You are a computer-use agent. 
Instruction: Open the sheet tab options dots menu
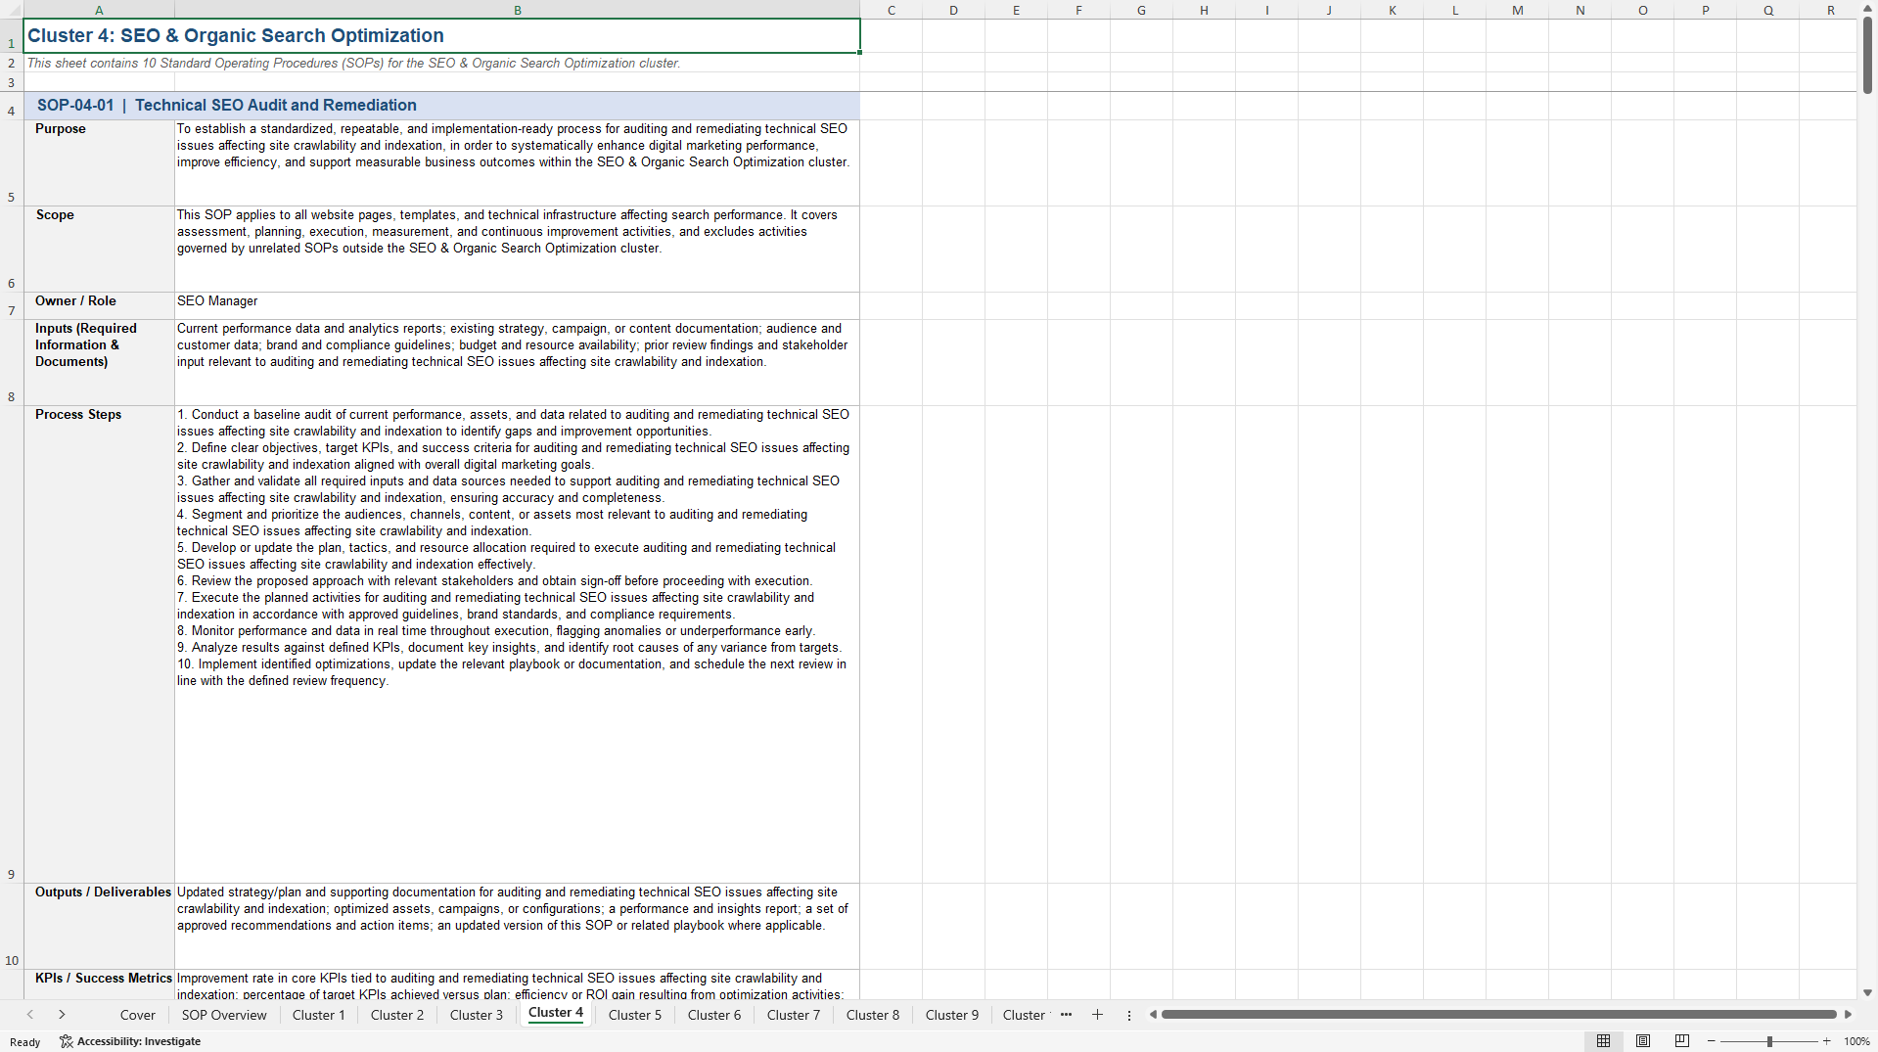[1129, 1015]
